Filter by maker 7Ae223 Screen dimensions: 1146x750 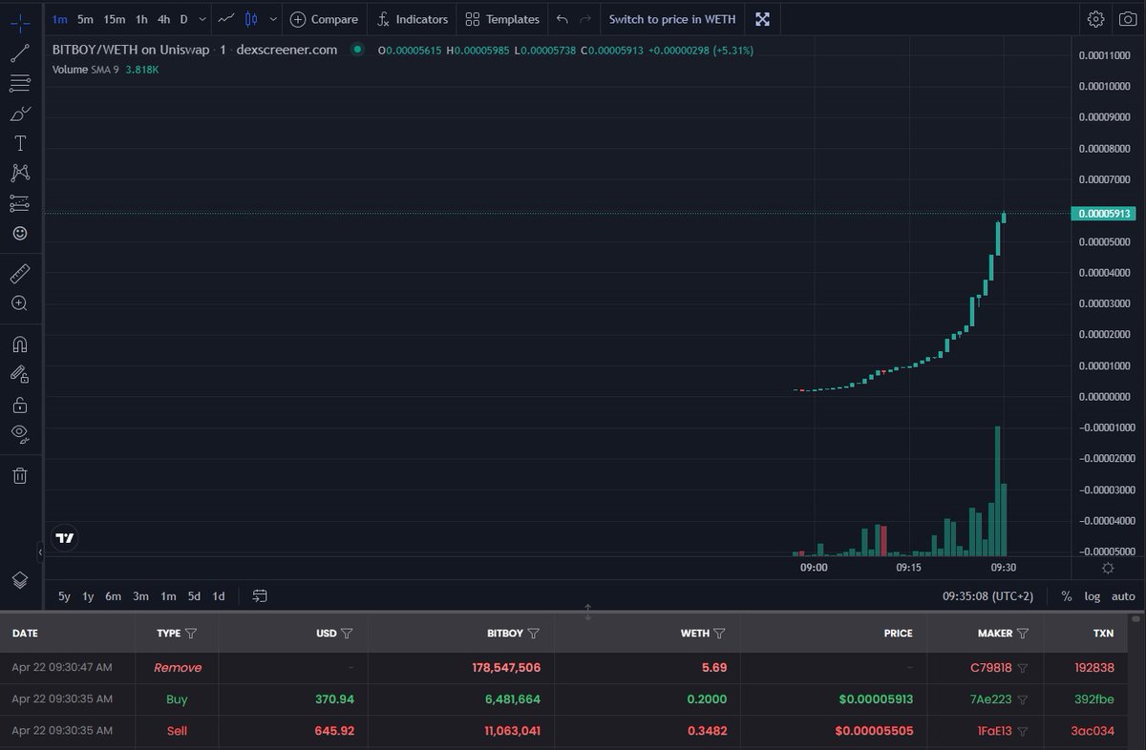(1022, 699)
